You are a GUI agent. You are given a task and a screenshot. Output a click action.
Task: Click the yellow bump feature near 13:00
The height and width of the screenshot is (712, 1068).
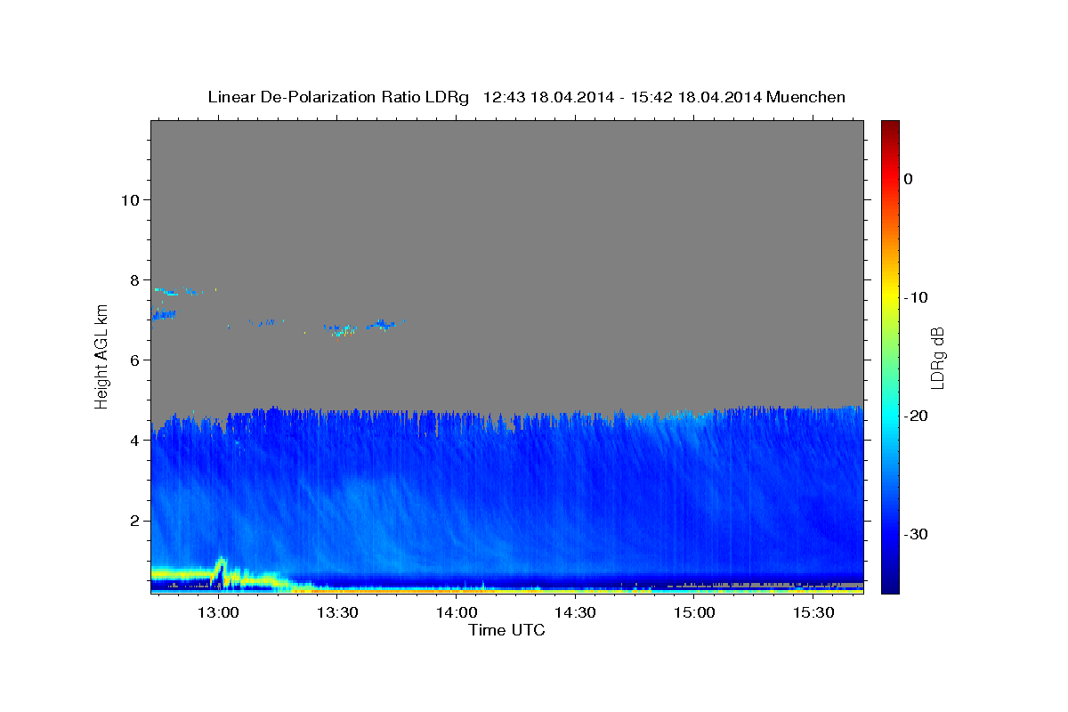pos(220,569)
